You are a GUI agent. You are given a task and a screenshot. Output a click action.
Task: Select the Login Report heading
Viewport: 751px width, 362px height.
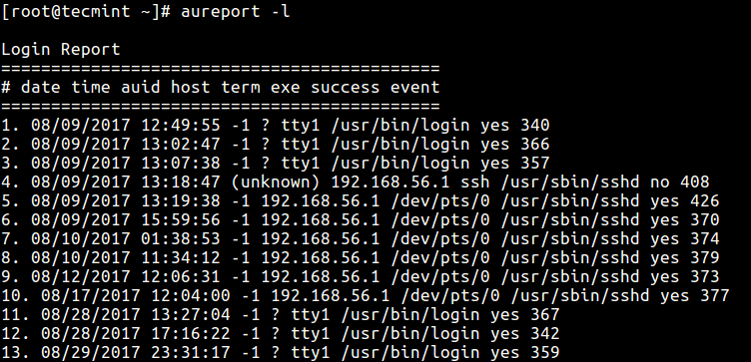61,49
